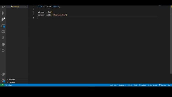Start Go Live server

point(163,85)
